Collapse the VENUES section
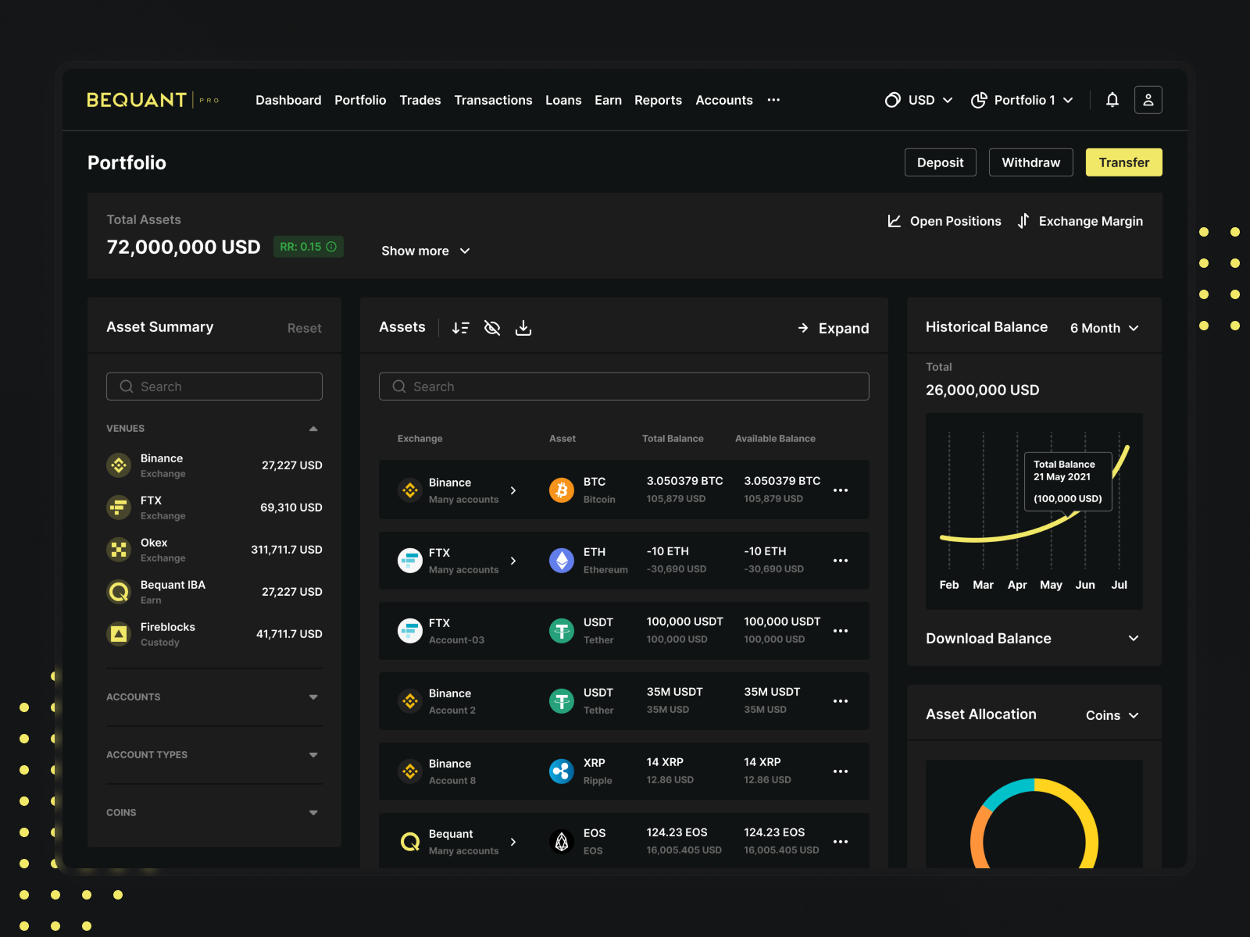The image size is (1250, 937). pos(313,429)
